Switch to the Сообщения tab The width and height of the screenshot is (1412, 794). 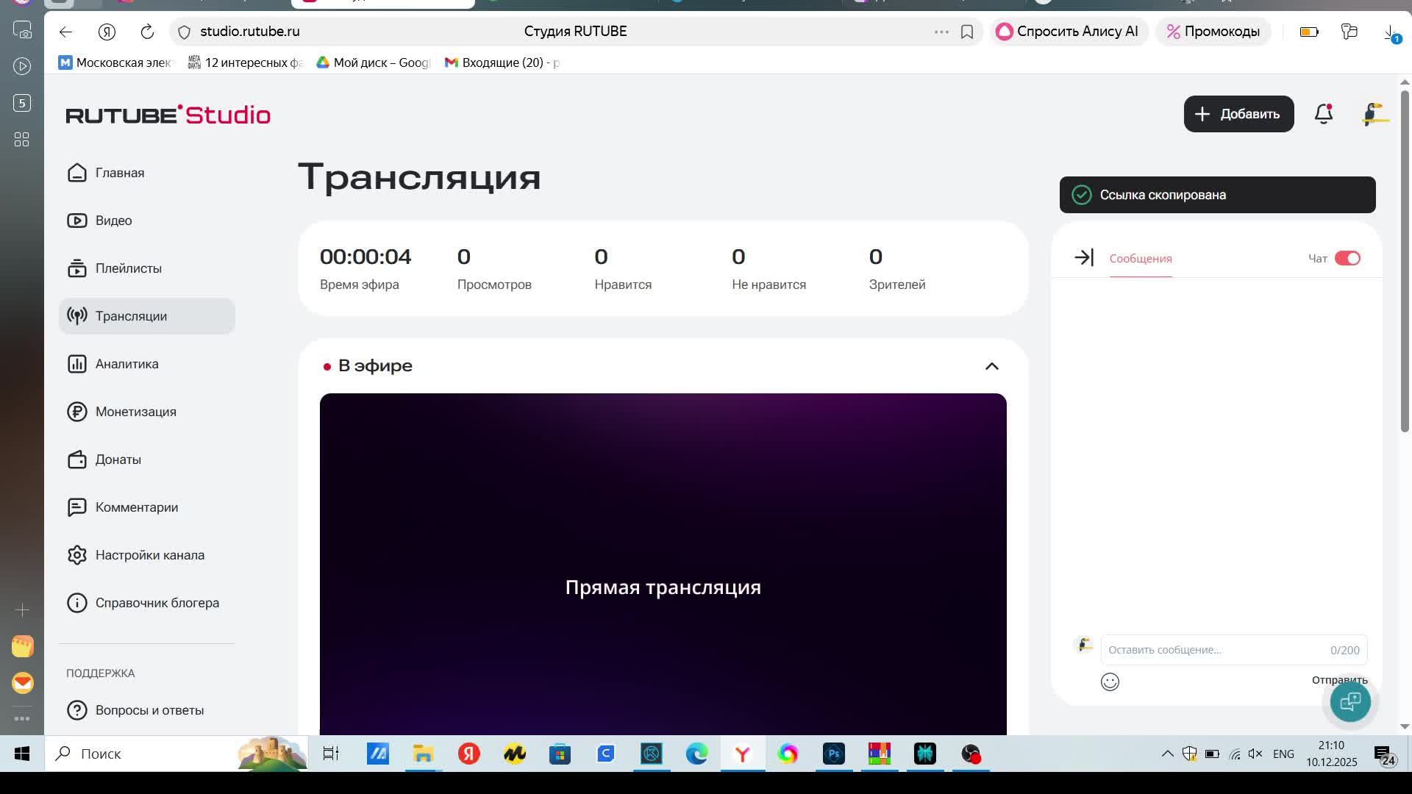pyautogui.click(x=1140, y=259)
